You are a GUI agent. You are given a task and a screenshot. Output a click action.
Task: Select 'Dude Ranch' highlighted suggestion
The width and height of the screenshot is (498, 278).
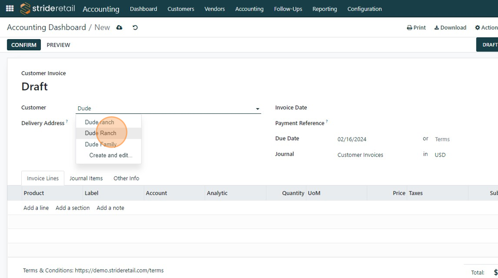(108, 133)
